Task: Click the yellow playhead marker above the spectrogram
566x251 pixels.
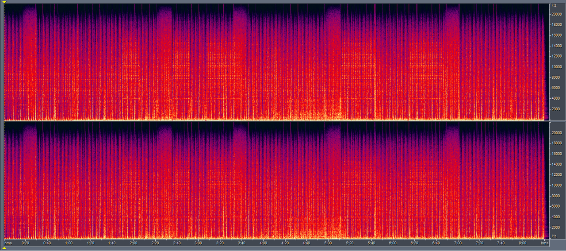Action: pos(4,2)
